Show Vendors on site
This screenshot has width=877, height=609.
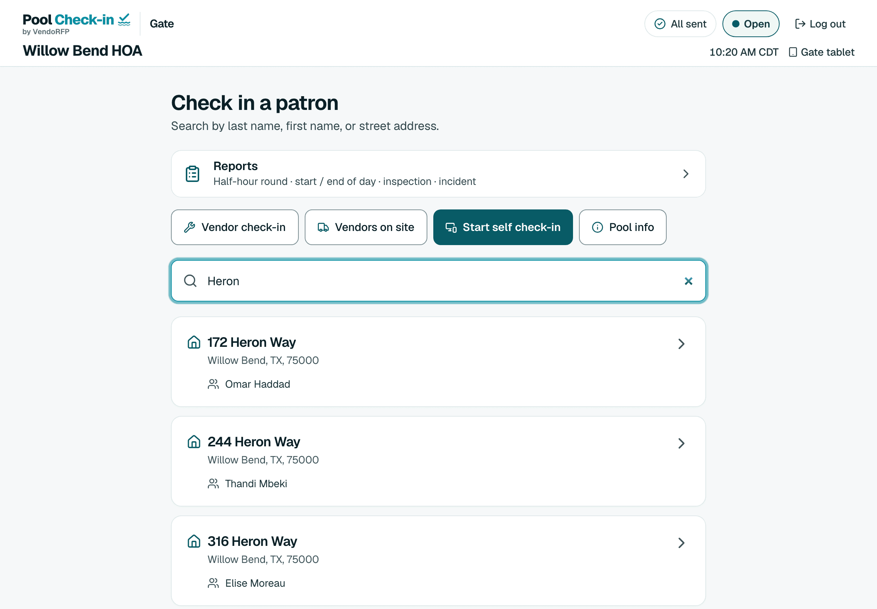coord(365,227)
